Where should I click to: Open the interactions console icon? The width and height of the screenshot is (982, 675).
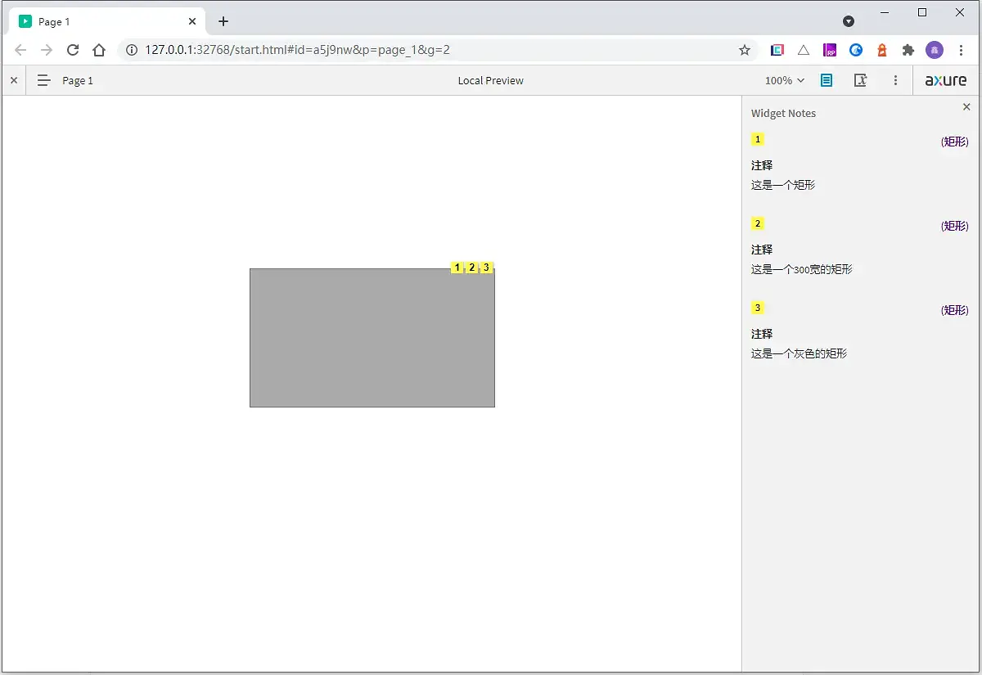(x=860, y=80)
